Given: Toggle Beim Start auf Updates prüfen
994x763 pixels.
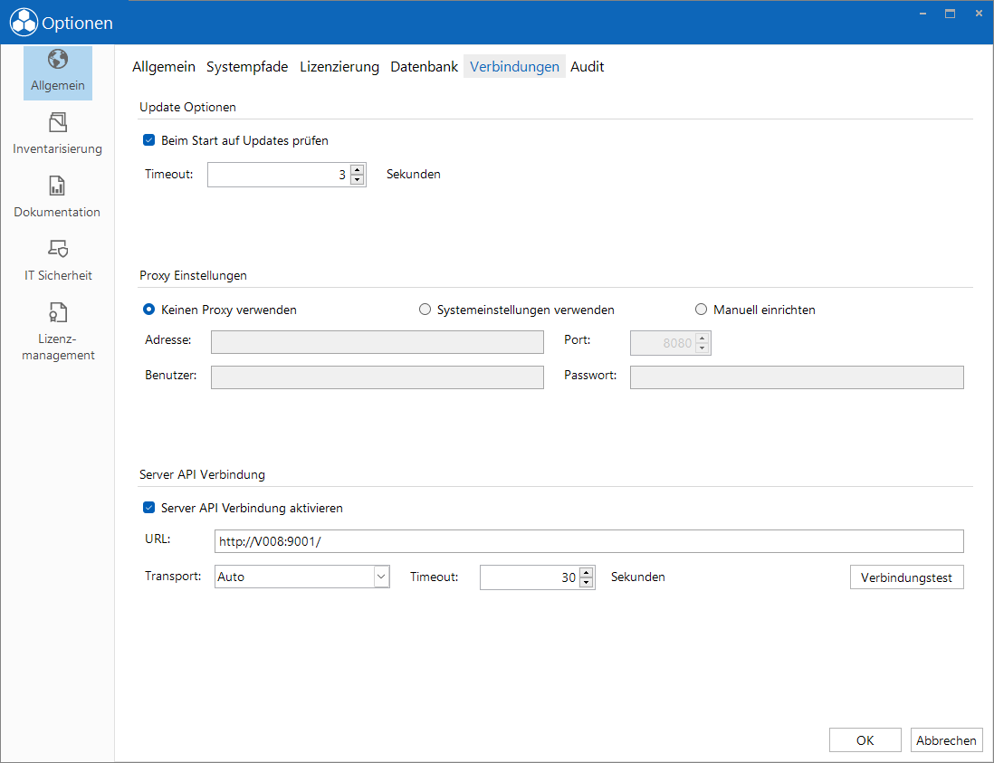Looking at the screenshot, I should [149, 140].
